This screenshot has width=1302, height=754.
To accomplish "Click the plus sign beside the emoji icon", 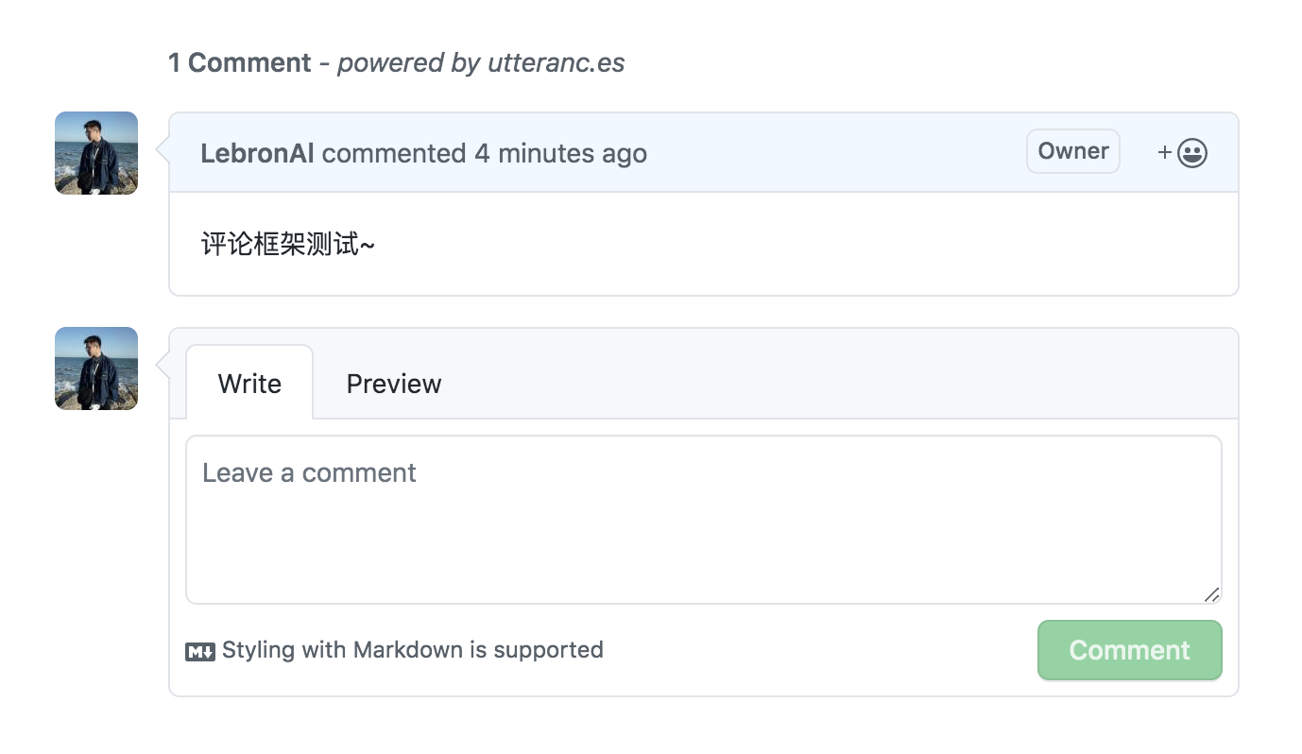I will pos(1164,151).
